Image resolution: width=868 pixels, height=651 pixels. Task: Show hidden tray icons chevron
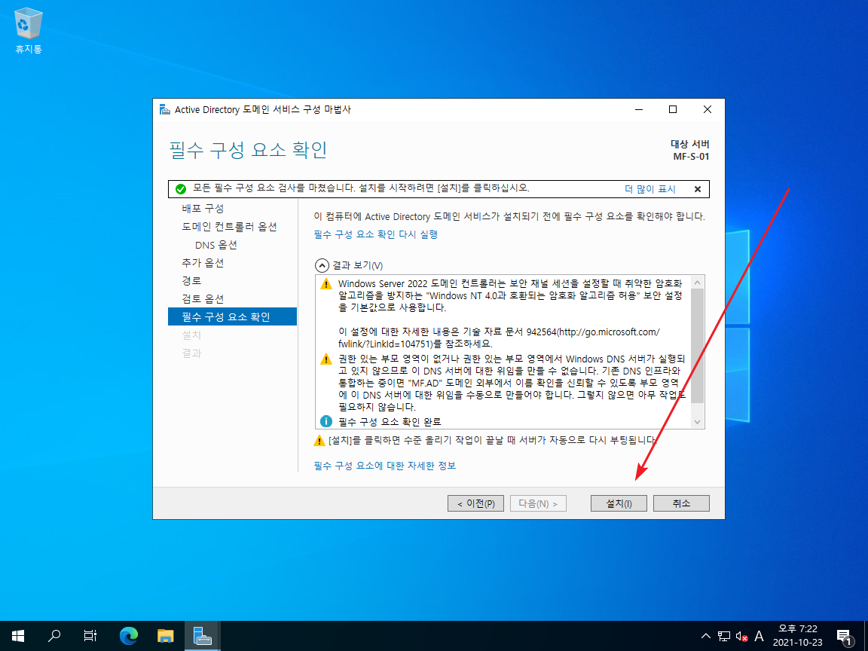click(706, 636)
